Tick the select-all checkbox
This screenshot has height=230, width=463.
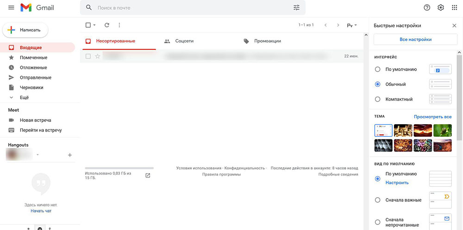(x=88, y=25)
